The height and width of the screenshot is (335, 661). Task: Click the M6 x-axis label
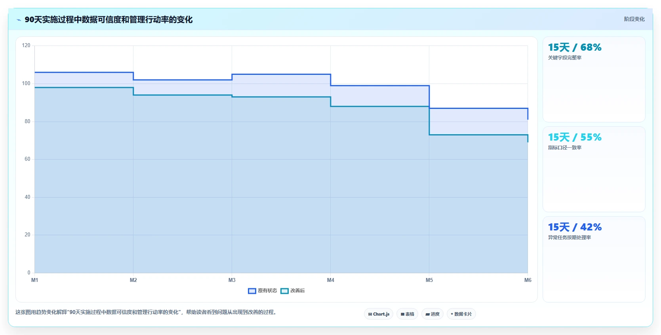click(528, 280)
